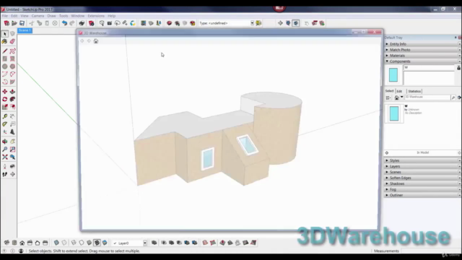Activate the Line pencil tool
Image resolution: width=462 pixels, height=260 pixels.
[x=5, y=51]
